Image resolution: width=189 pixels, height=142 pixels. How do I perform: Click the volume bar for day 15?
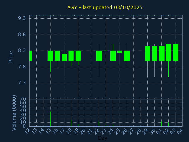tap(50, 119)
